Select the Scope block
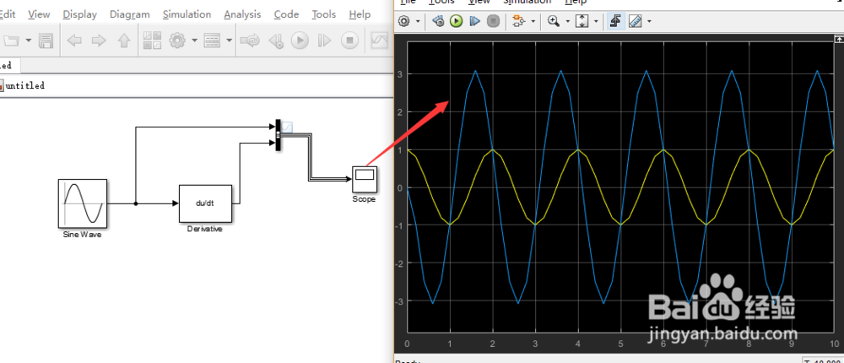Viewport: 844px width, 363px height. pyautogui.click(x=365, y=179)
